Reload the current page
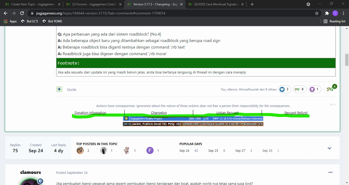The width and height of the screenshot is (349, 185). (22, 13)
